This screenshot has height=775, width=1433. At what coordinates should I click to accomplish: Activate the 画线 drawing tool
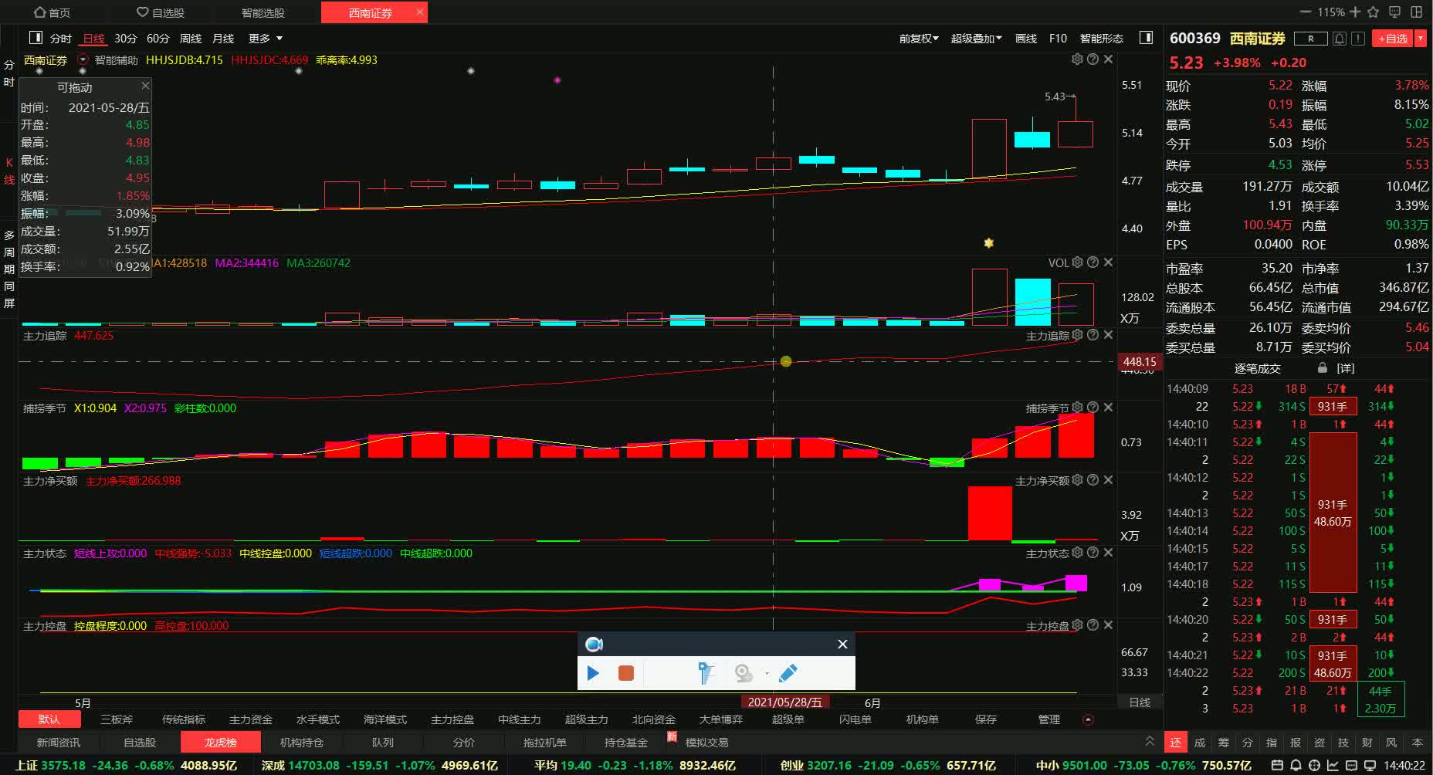coord(1026,39)
